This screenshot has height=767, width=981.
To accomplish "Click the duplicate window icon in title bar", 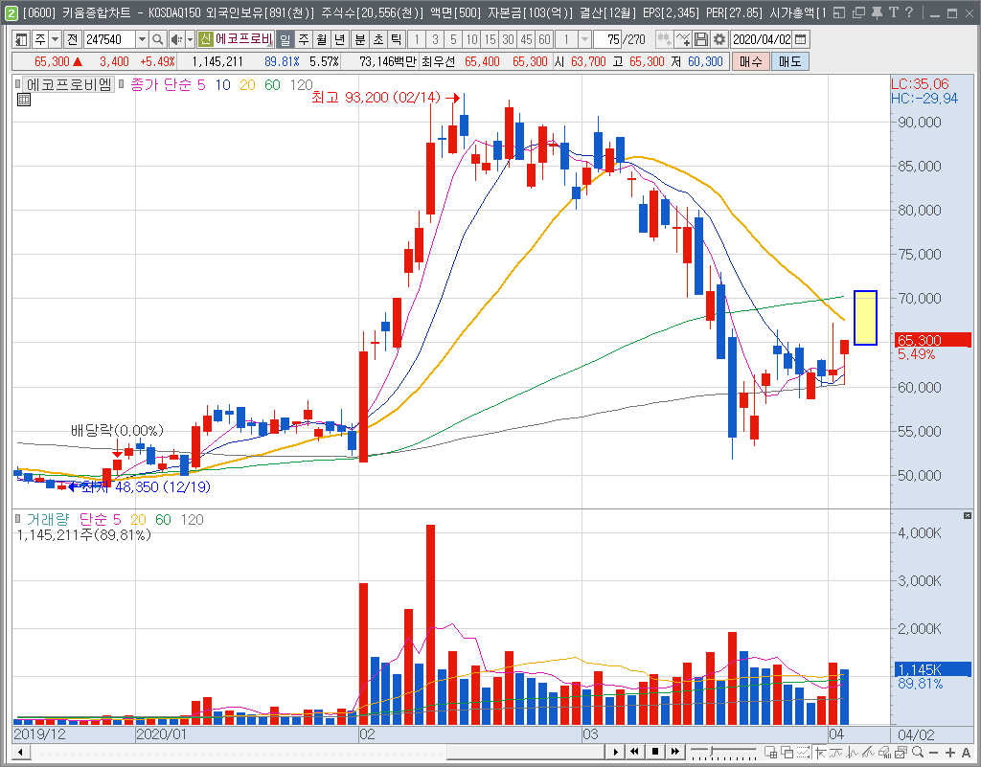I will [x=859, y=12].
